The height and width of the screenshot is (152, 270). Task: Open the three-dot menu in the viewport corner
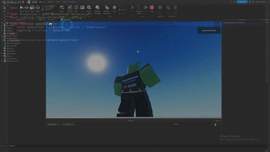(217, 24)
